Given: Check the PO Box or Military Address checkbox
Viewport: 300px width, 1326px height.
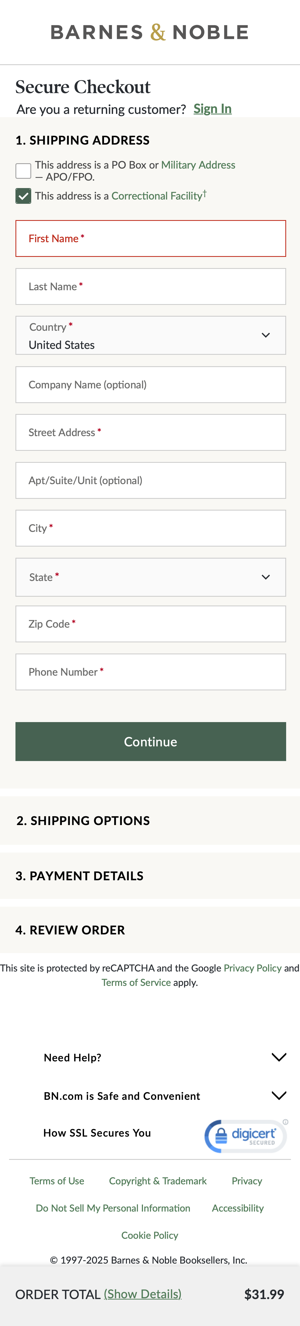Looking at the screenshot, I should [23, 170].
